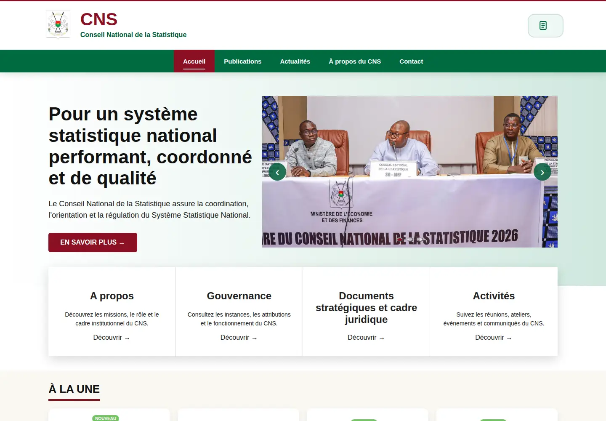Viewport: 606px width, 421px height.
Task: Click the description text under Activités
Action: pos(494,319)
